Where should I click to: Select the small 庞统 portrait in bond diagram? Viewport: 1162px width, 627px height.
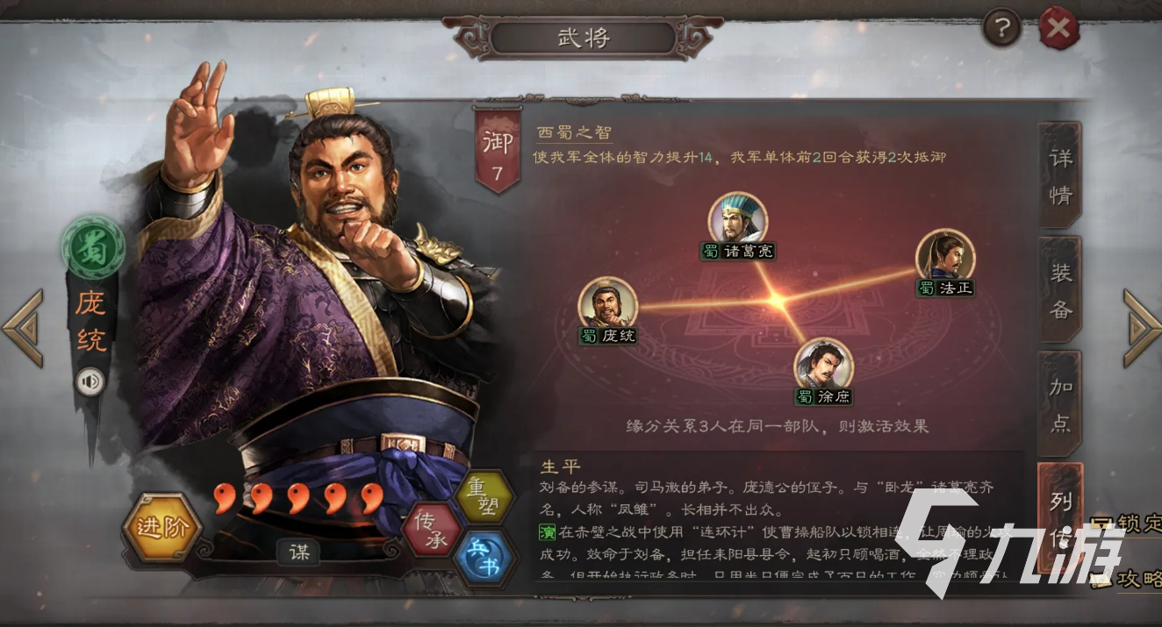click(607, 303)
